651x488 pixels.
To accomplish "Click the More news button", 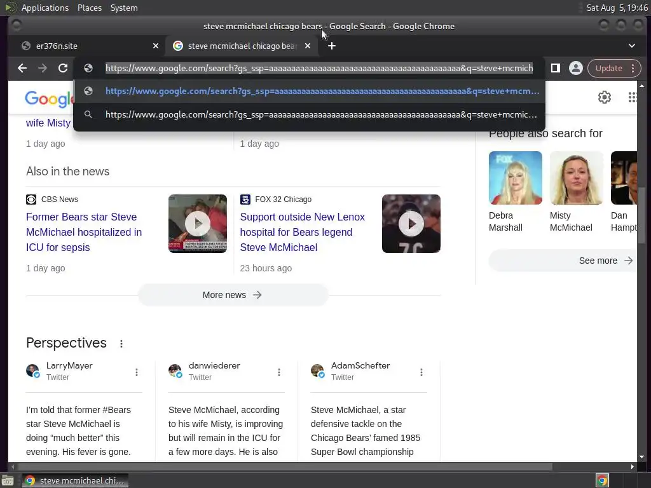I will pos(233,295).
